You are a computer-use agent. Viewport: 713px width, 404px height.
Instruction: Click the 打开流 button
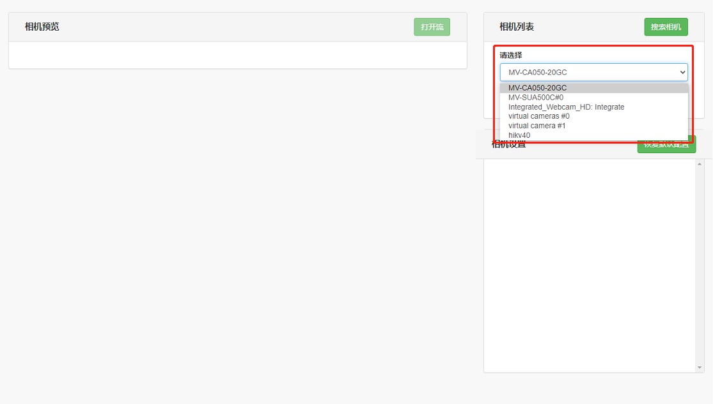pyautogui.click(x=432, y=27)
